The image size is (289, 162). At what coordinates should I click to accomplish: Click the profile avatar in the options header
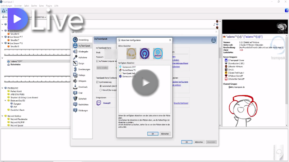point(214,40)
